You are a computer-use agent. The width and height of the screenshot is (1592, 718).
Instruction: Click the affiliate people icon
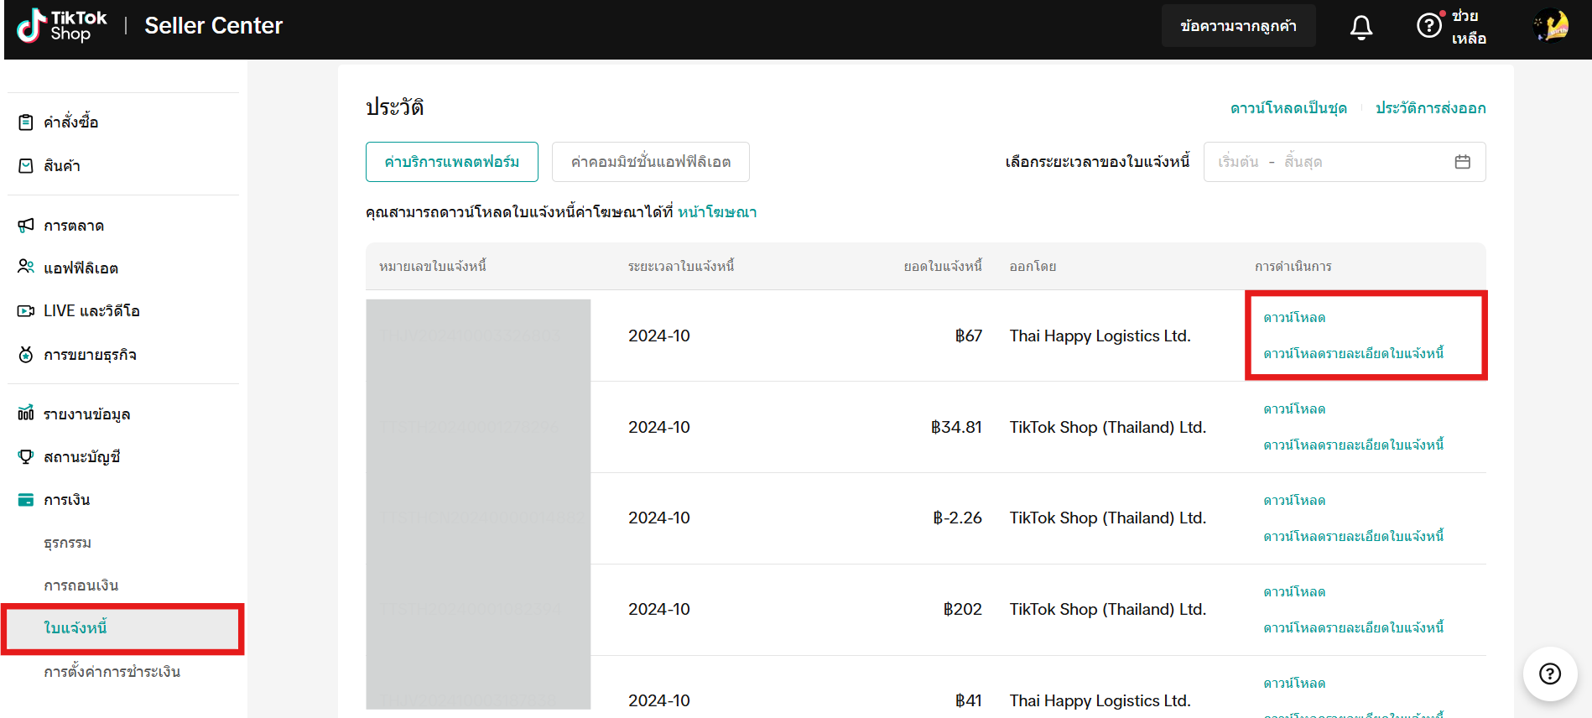(26, 268)
